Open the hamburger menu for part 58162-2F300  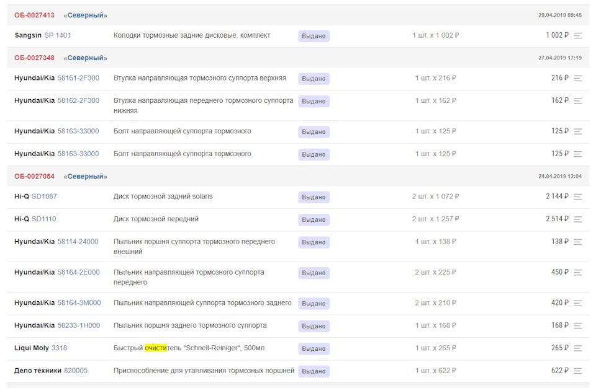(578, 101)
